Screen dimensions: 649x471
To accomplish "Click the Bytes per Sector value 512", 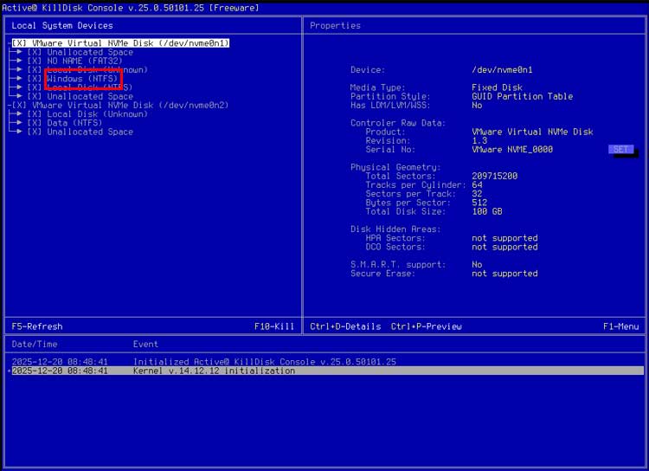I will point(479,203).
